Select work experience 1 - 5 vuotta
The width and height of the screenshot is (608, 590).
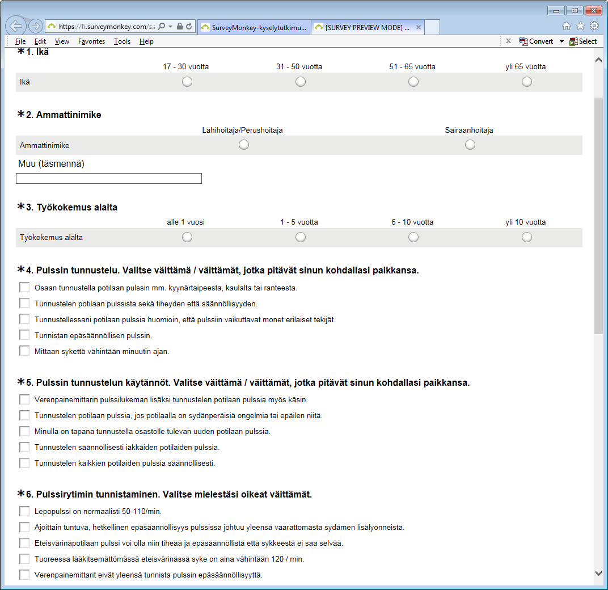301,237
